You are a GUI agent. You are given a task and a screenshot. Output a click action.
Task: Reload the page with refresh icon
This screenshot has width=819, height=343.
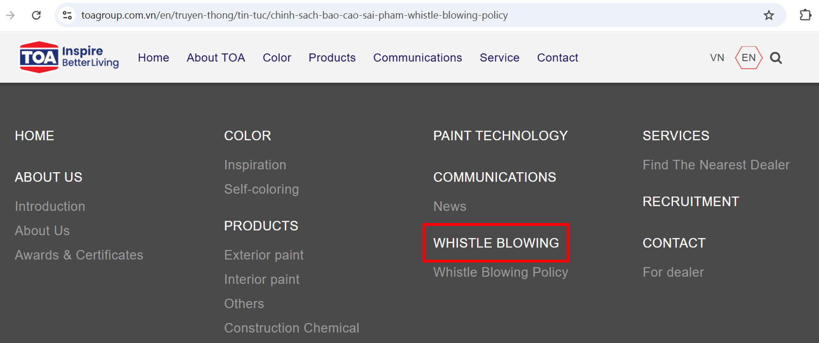click(x=36, y=15)
